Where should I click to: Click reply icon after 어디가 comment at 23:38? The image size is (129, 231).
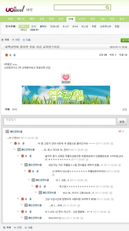(x=82, y=218)
